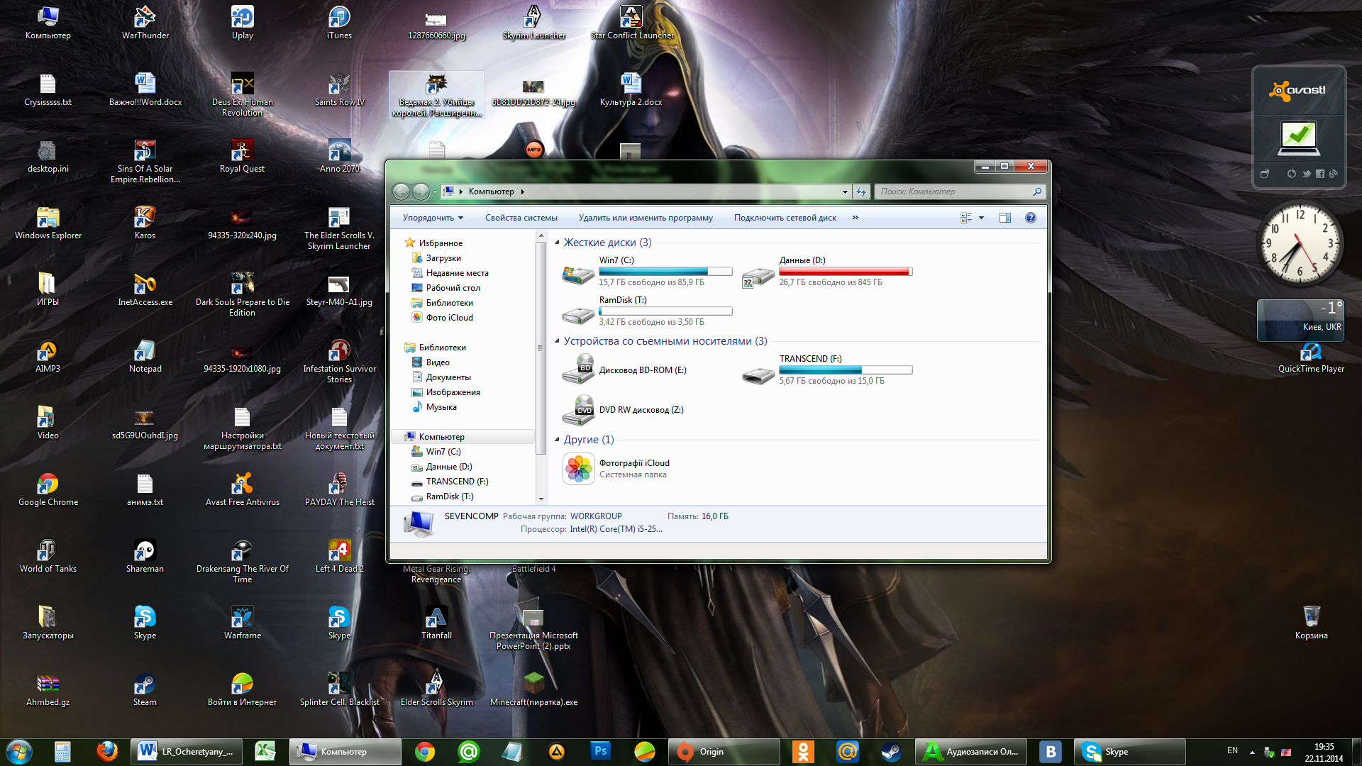Open Star Conflict Launcher icon
The height and width of the screenshot is (766, 1362).
click(631, 22)
